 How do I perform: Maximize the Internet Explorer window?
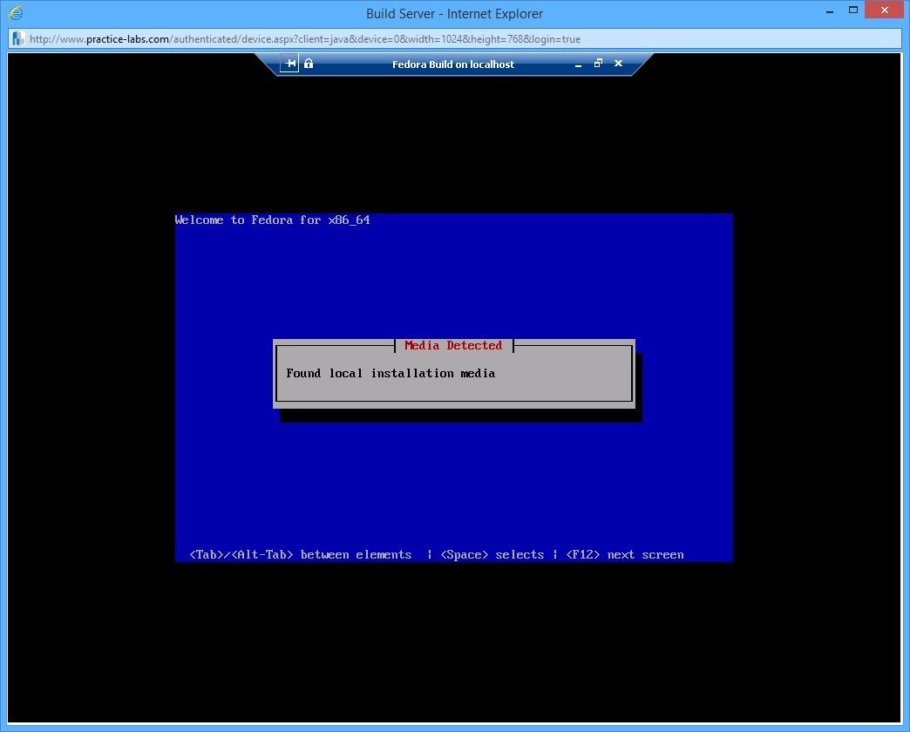pyautogui.click(x=855, y=10)
